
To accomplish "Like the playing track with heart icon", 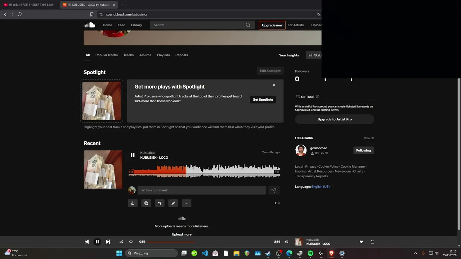I will pos(361,242).
